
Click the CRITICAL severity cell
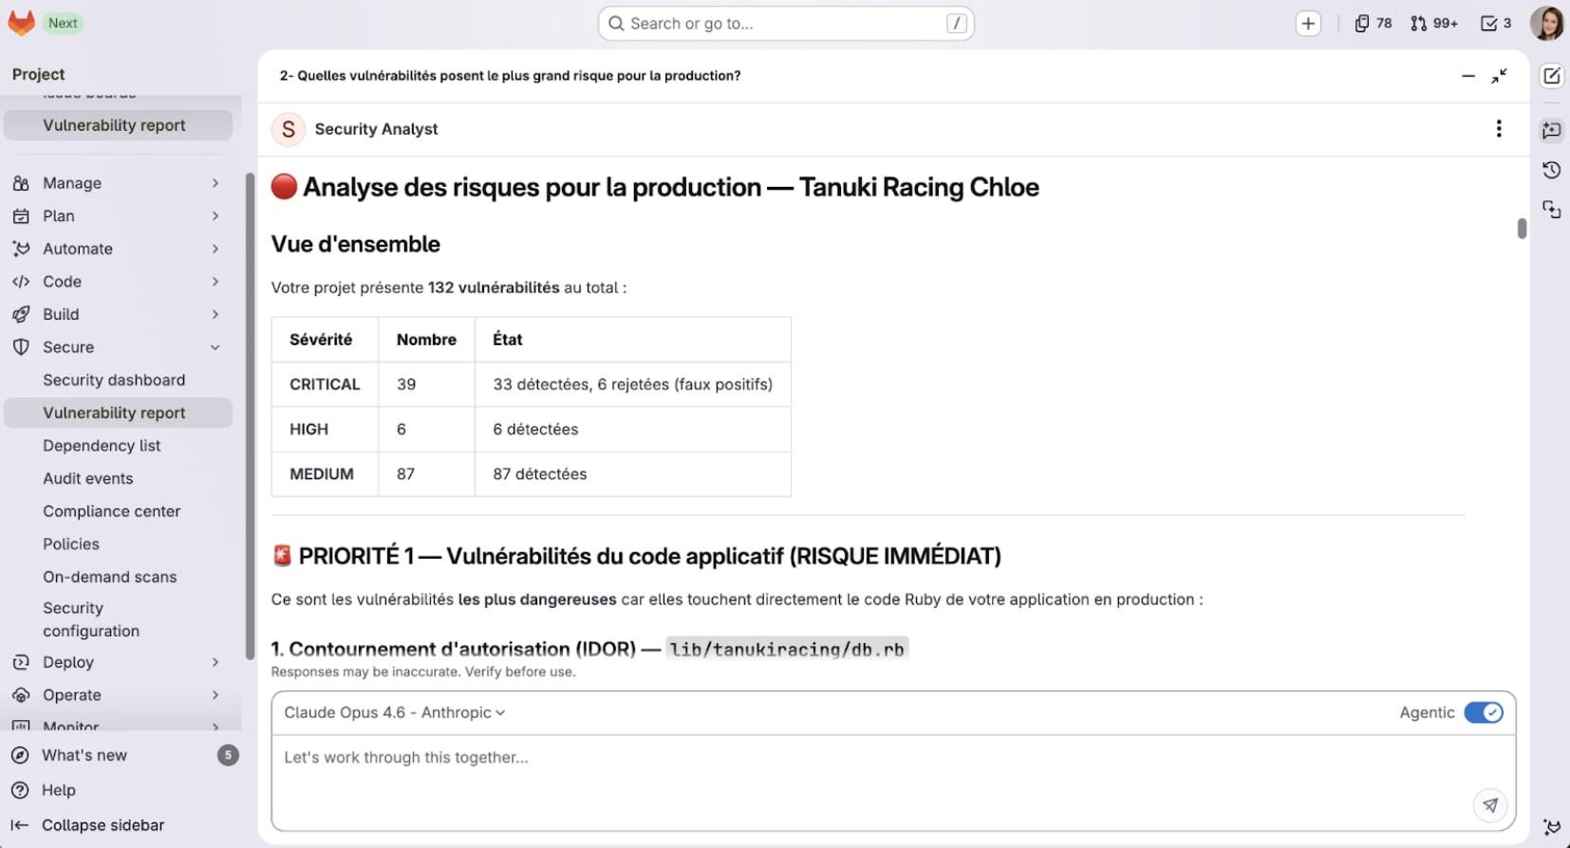click(325, 384)
